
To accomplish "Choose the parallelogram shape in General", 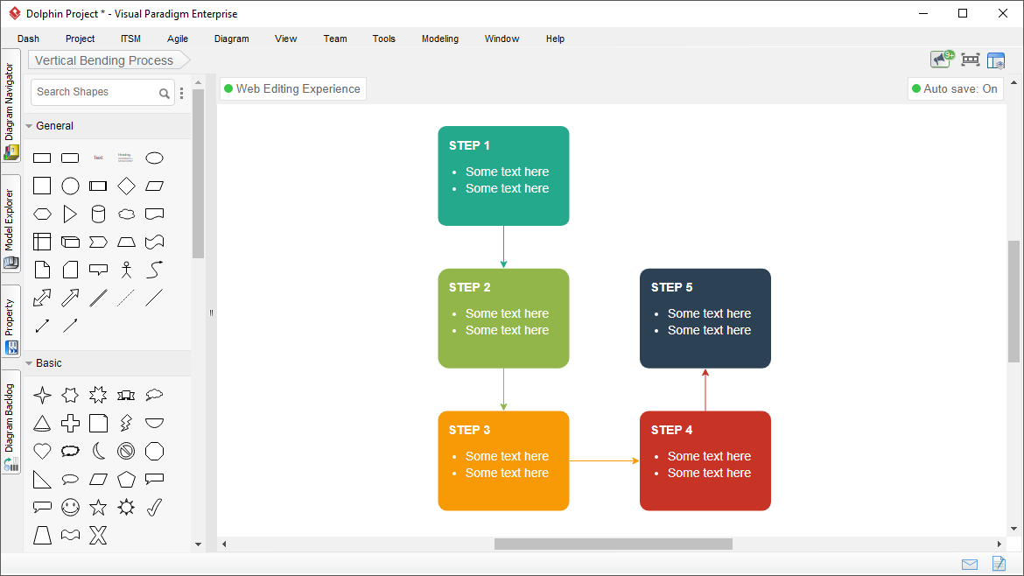I will tap(154, 186).
